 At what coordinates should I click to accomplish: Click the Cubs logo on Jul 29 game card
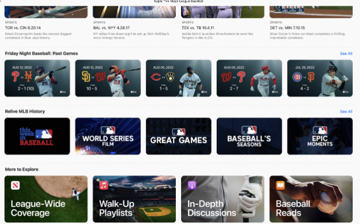coord(297,77)
